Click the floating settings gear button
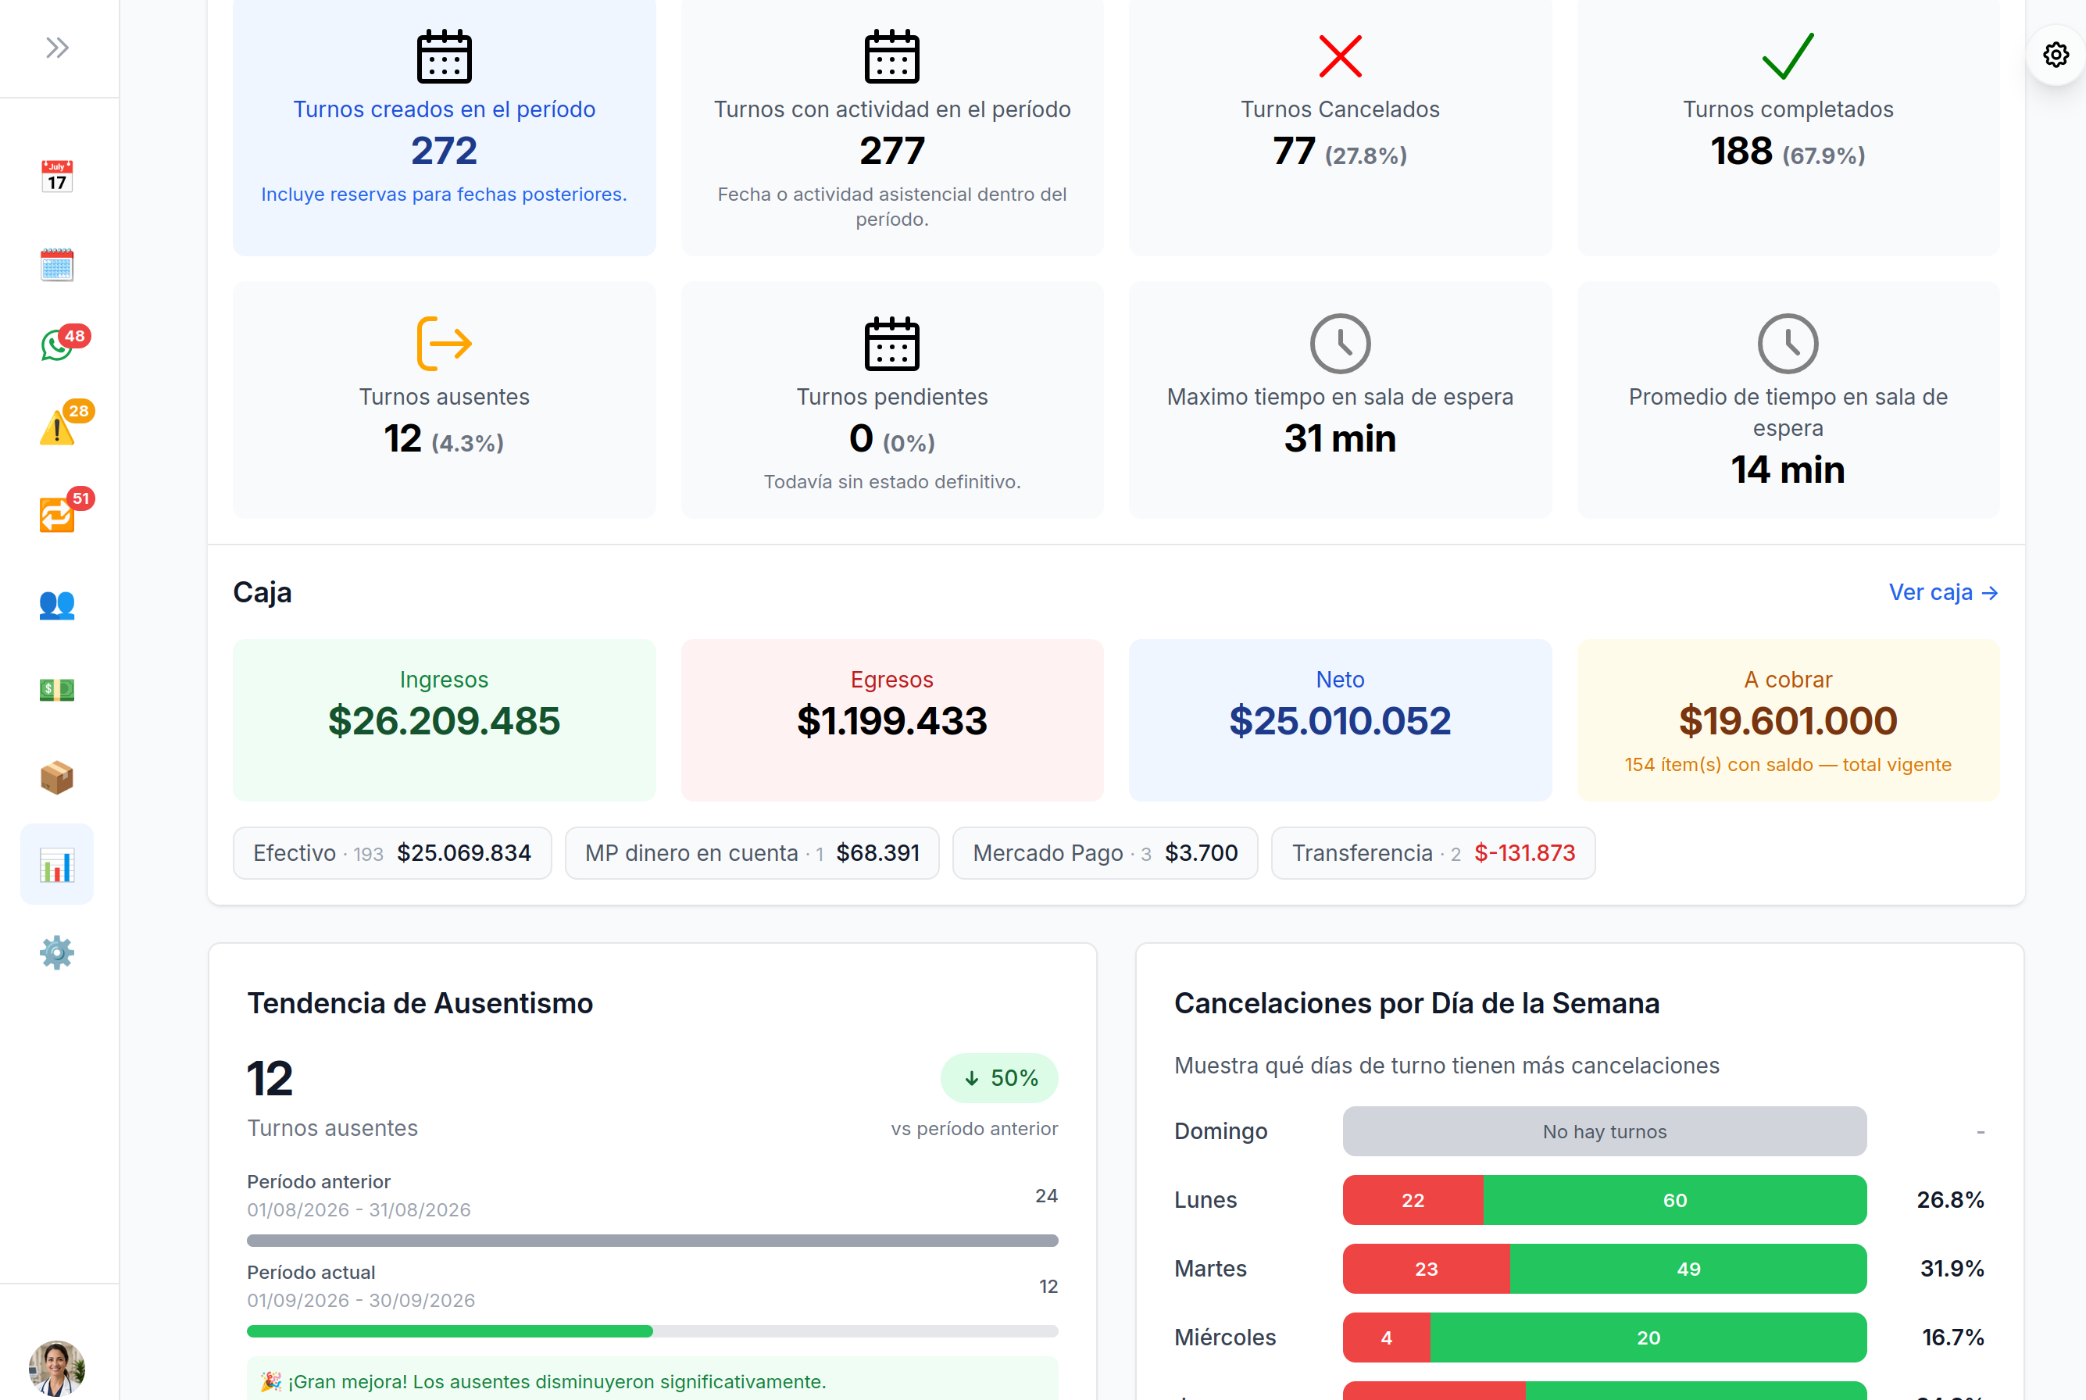 (x=2056, y=55)
